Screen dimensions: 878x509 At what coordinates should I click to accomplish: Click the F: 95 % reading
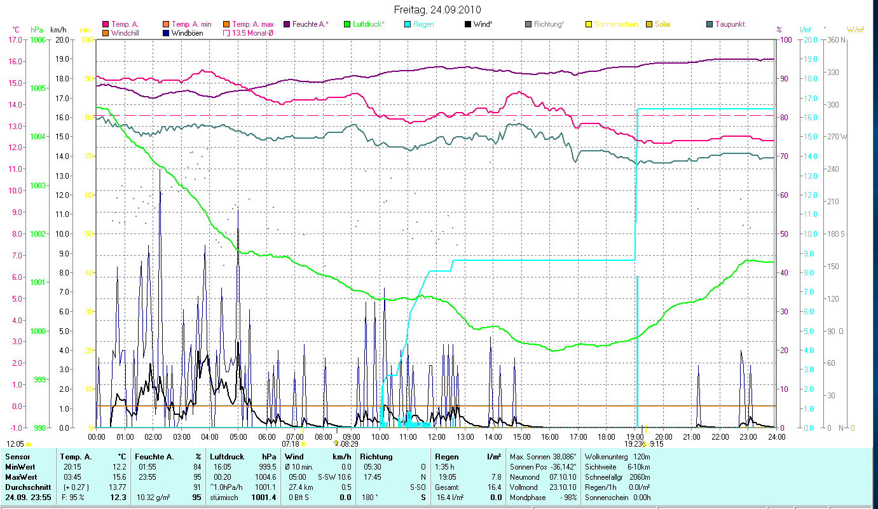73,498
